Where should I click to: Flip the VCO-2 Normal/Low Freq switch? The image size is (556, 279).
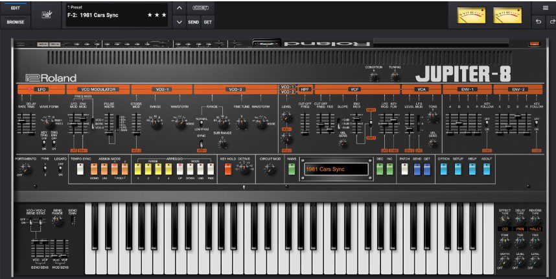point(201,123)
